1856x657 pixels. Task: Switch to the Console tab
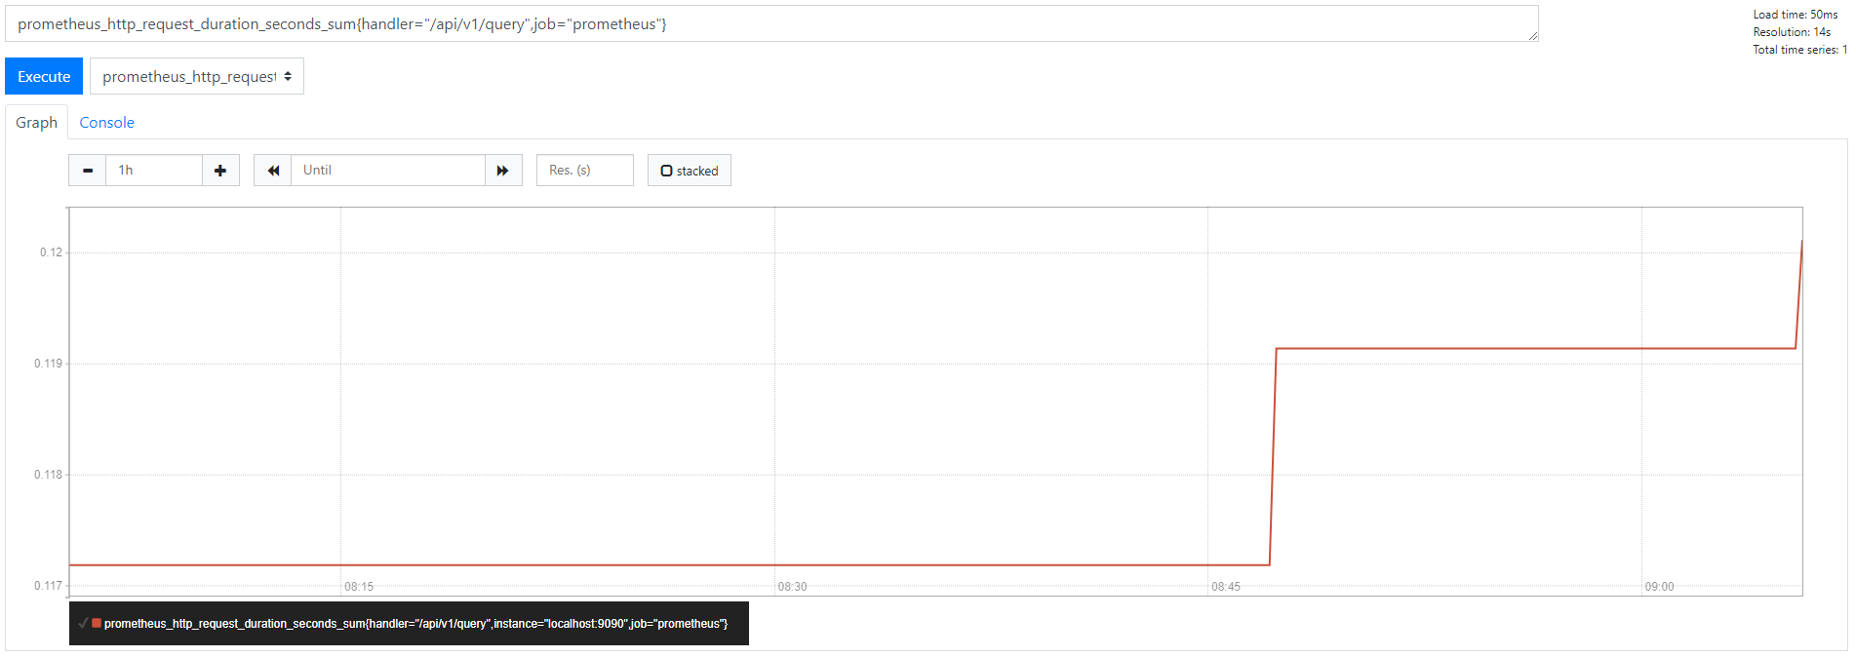(106, 123)
